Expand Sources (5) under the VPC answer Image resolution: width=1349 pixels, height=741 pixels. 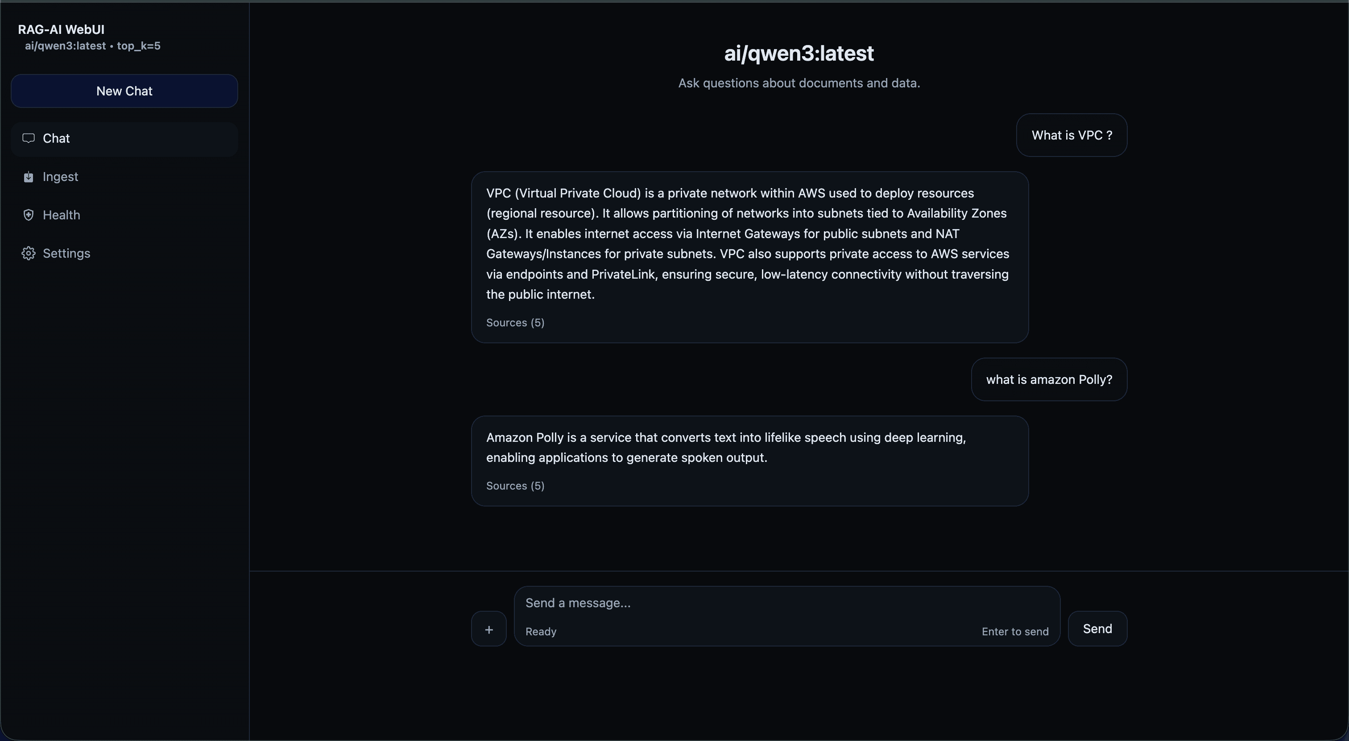coord(515,323)
